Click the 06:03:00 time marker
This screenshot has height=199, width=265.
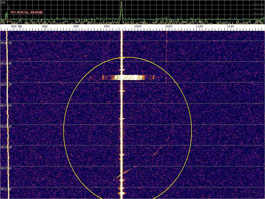pos(6,105)
